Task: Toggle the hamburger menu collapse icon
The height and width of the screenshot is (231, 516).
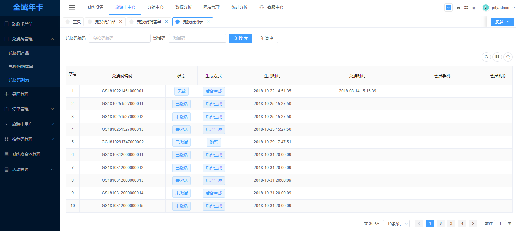Action: (72, 7)
